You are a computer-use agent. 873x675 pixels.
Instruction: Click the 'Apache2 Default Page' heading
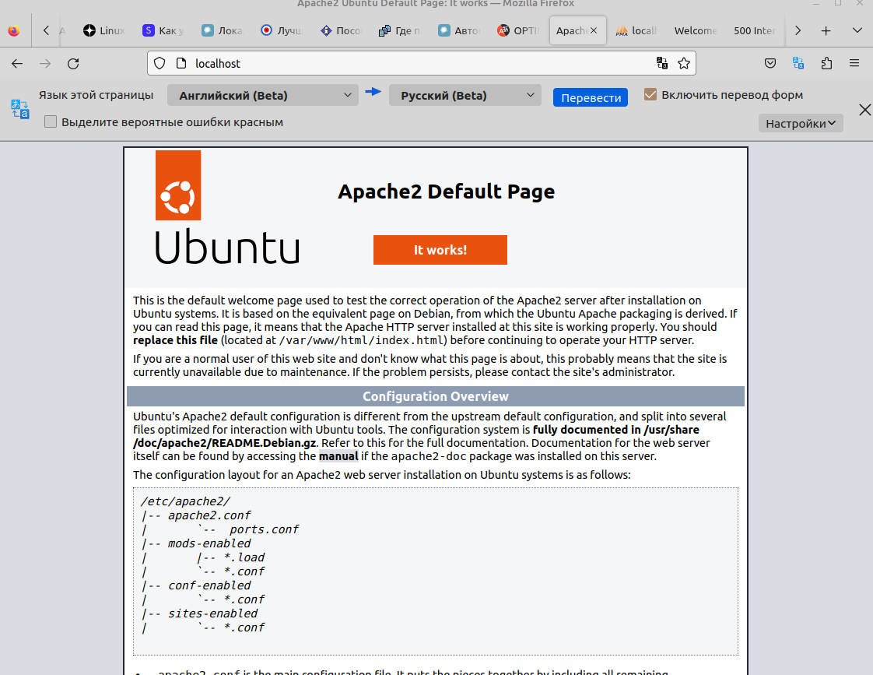click(x=447, y=192)
